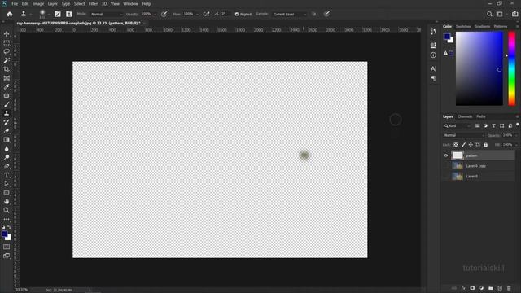Select the Dodge tool

click(7, 157)
